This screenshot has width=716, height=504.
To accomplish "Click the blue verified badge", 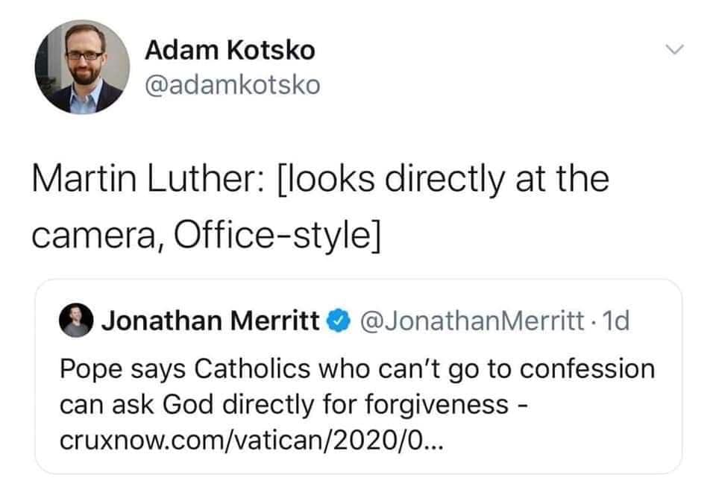I will [338, 321].
